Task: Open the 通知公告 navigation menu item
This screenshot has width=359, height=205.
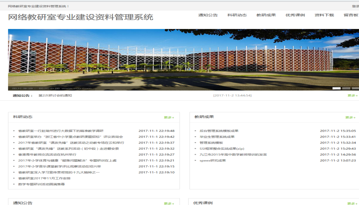Action: [x=208, y=15]
